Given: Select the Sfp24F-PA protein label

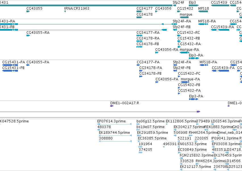Looking at the screenshot, I should click(182, 62).
